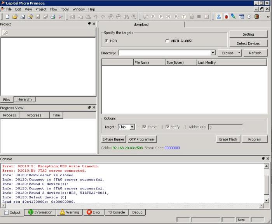This screenshot has width=272, height=224.
Task: Click the Hierarchy tab in Project panel
Action: [x=25, y=99]
